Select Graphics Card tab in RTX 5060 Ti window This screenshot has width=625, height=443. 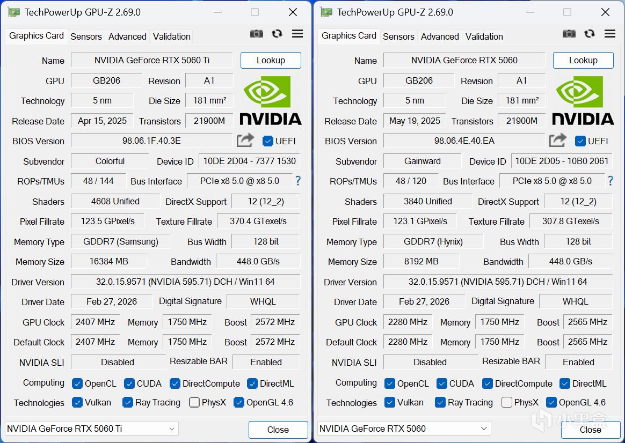37,36
